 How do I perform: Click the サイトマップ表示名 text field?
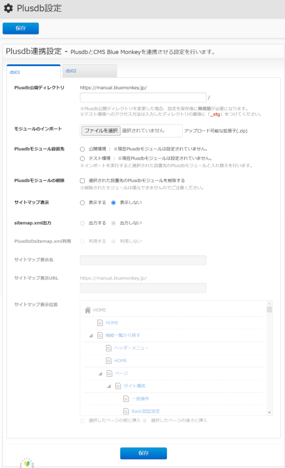tap(143, 260)
